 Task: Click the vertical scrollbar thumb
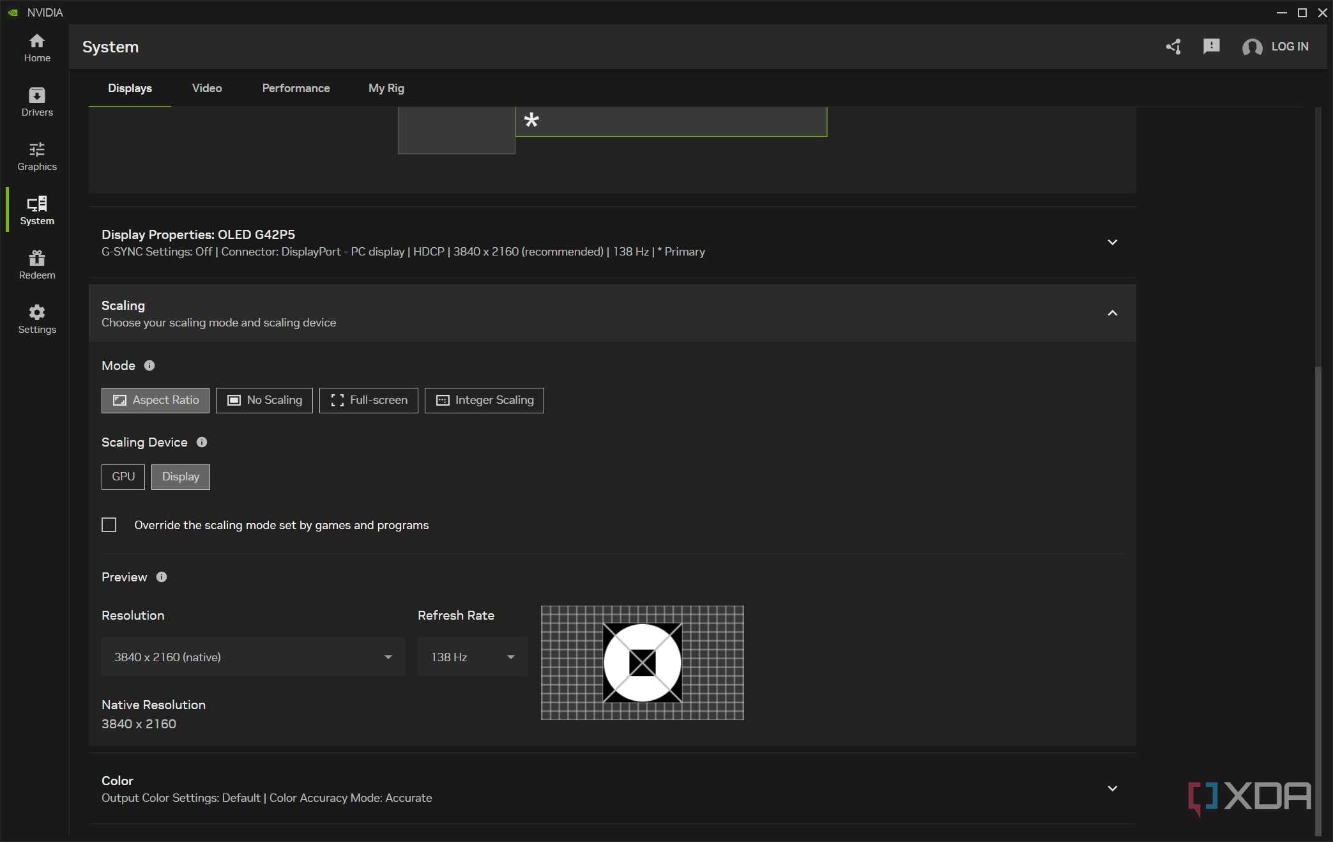(x=1318, y=601)
